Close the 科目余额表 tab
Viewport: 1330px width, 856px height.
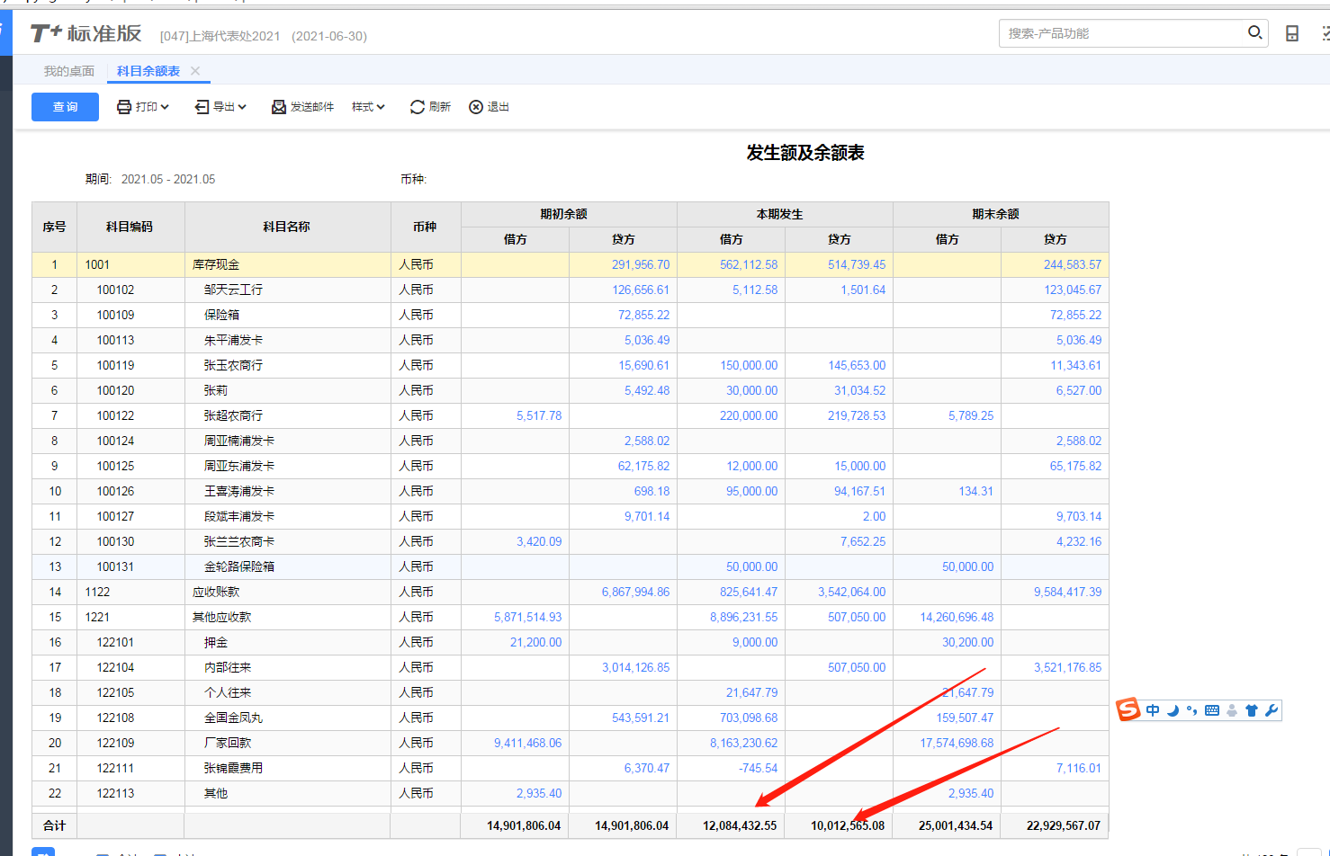195,71
